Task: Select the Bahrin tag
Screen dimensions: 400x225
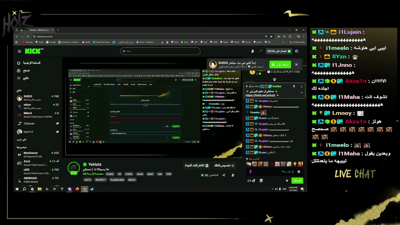Action: pos(132,180)
